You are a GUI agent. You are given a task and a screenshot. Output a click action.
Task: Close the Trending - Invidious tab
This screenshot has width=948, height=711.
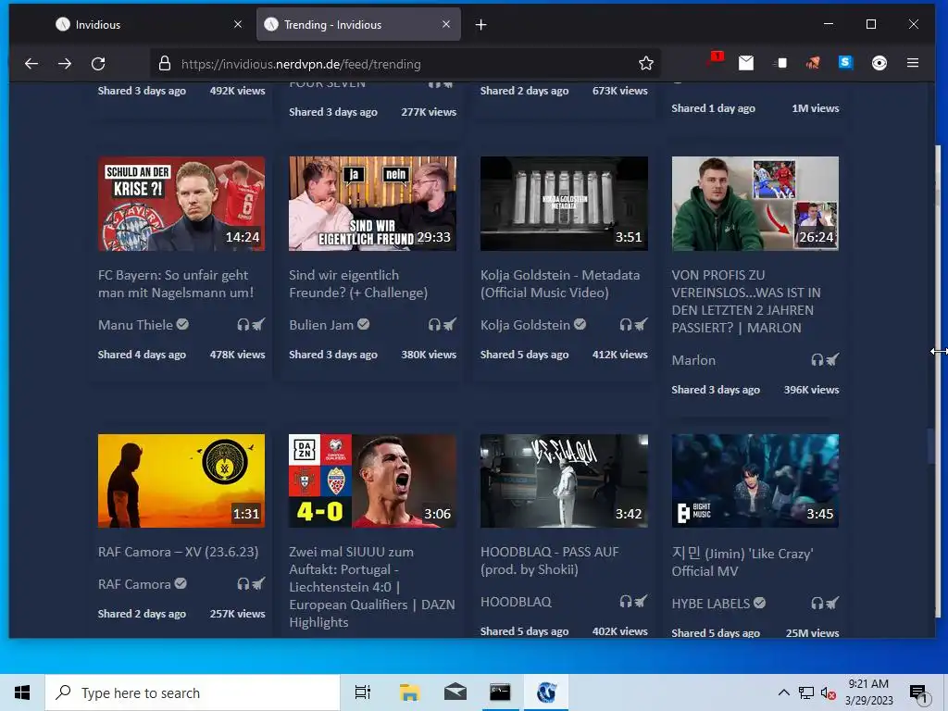coord(446,24)
